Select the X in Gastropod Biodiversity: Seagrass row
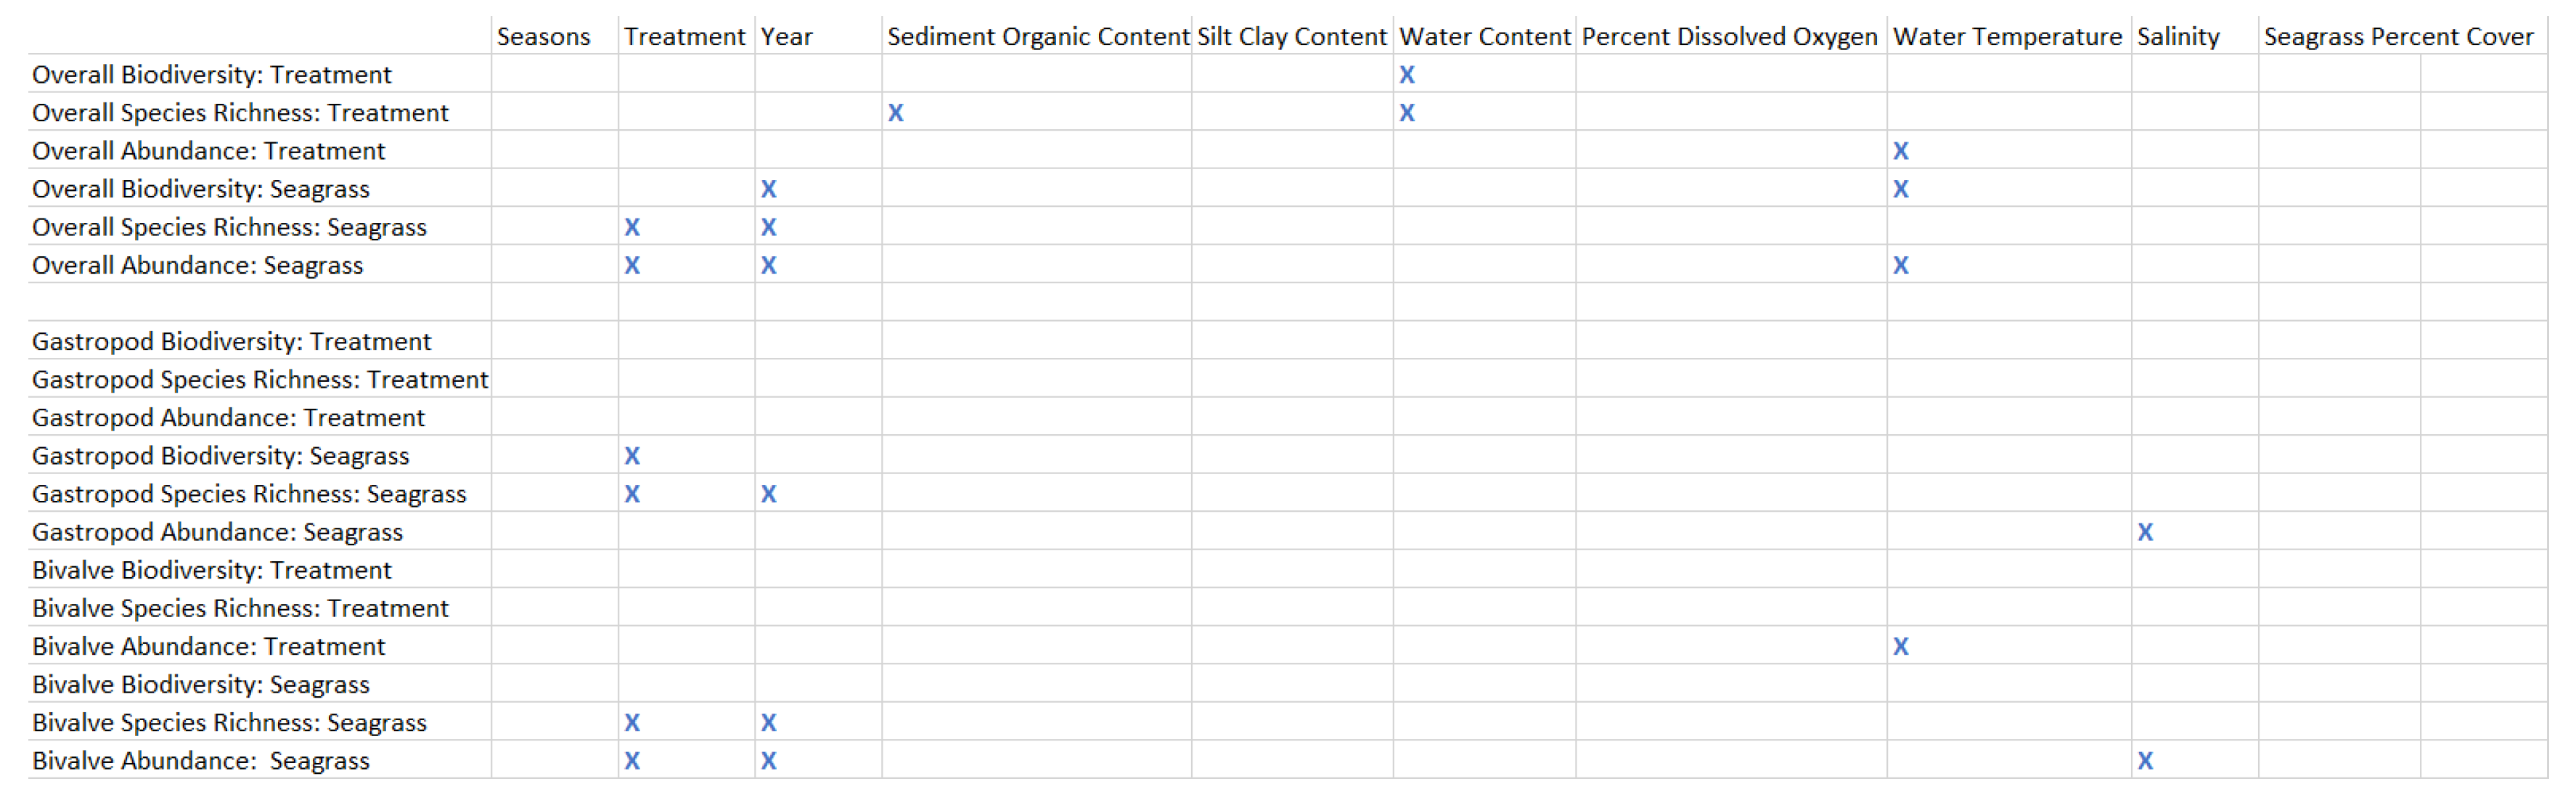 click(x=631, y=456)
